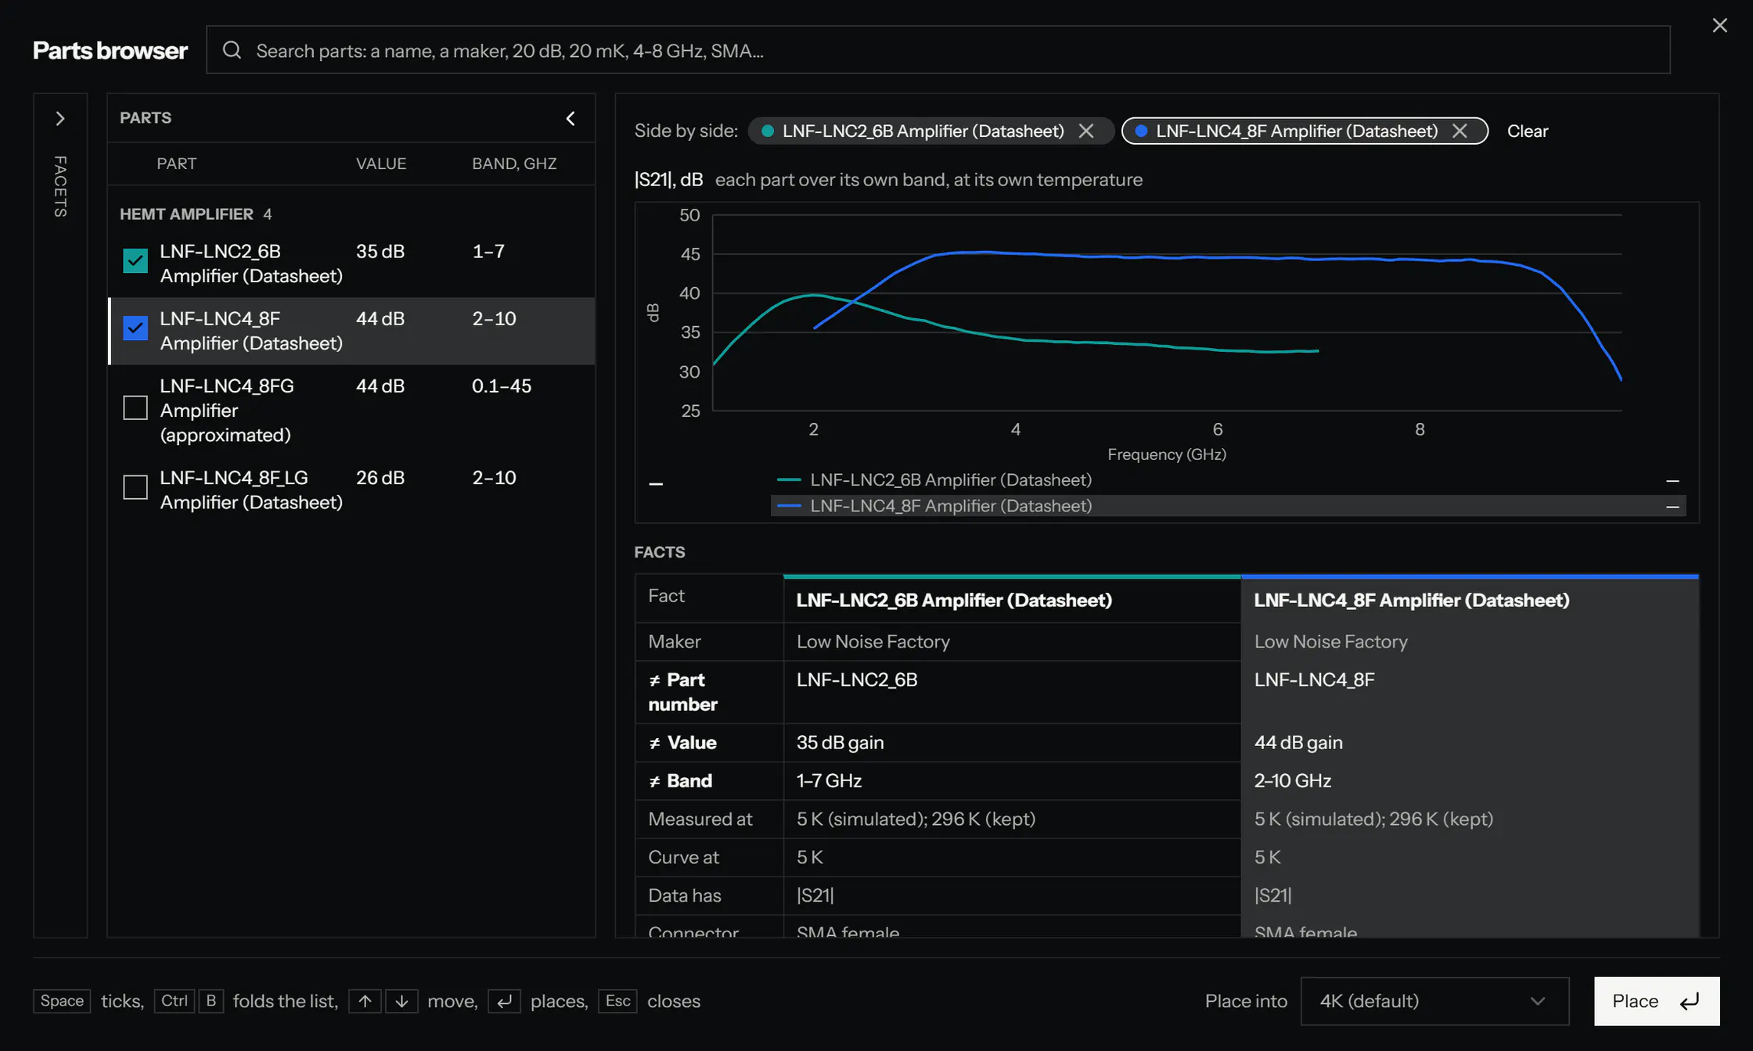Screen dimensions: 1753x1051
Task: Open the Place into 4K dropdown
Action: 1434,1001
